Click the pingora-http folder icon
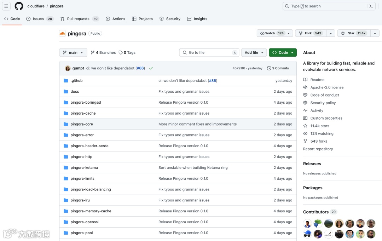 66,157
